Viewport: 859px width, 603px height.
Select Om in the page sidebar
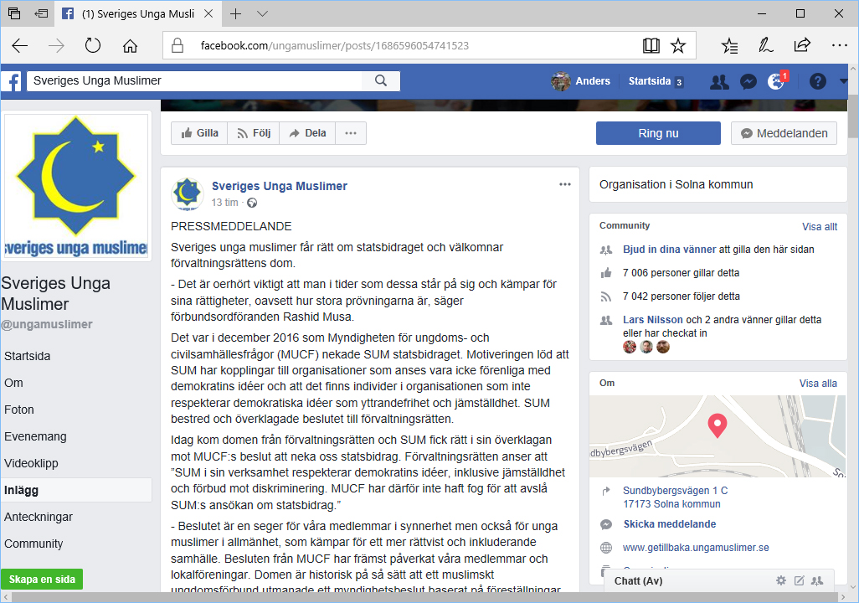tap(13, 384)
